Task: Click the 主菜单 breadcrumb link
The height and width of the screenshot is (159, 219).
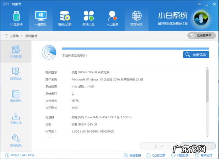Action: 14,36
